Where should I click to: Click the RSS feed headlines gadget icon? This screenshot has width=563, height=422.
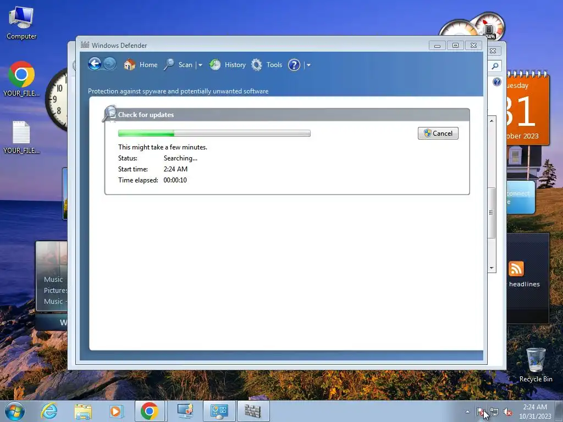(x=516, y=268)
